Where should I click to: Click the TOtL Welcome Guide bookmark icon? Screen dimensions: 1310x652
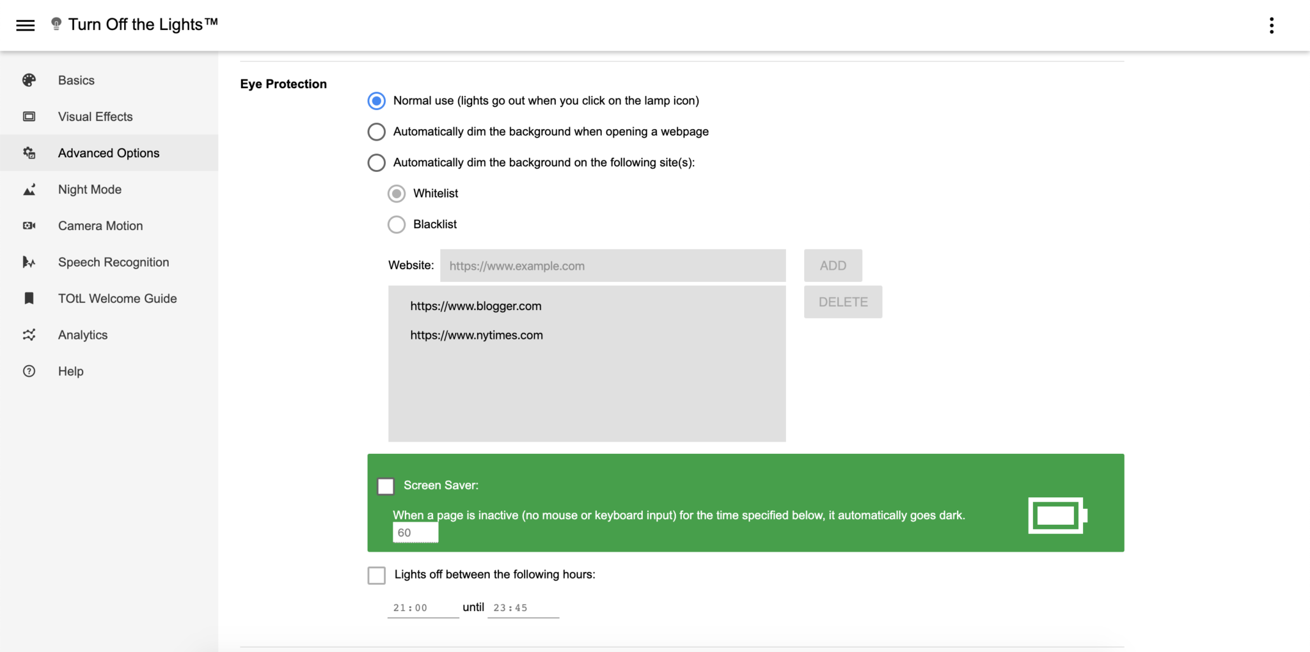tap(29, 299)
